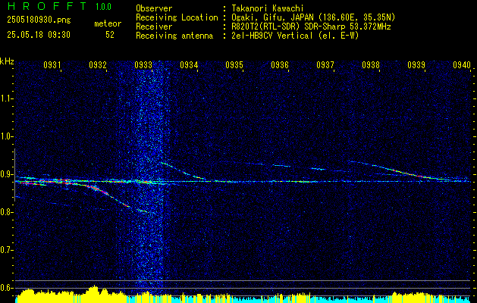The image size is (477, 303).
Task: Click the meteor label
Action: [108, 23]
